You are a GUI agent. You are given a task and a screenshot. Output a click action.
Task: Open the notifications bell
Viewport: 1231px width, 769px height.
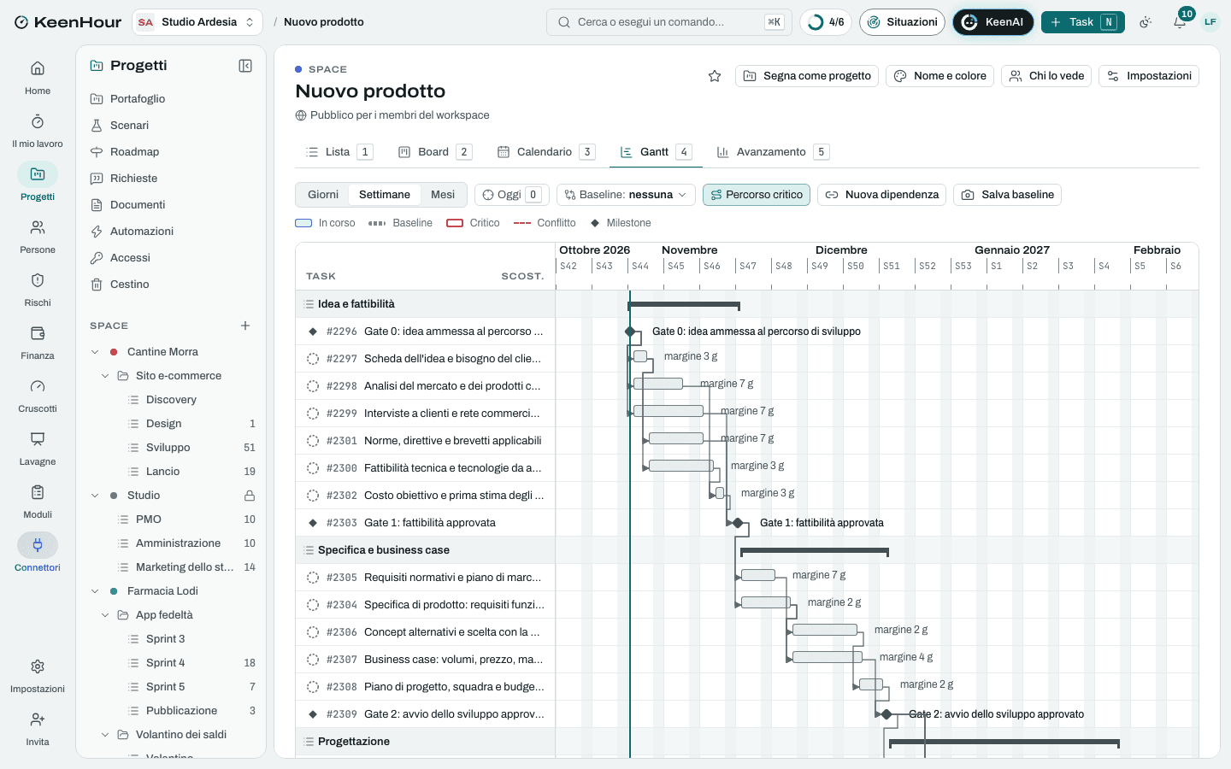click(1180, 22)
